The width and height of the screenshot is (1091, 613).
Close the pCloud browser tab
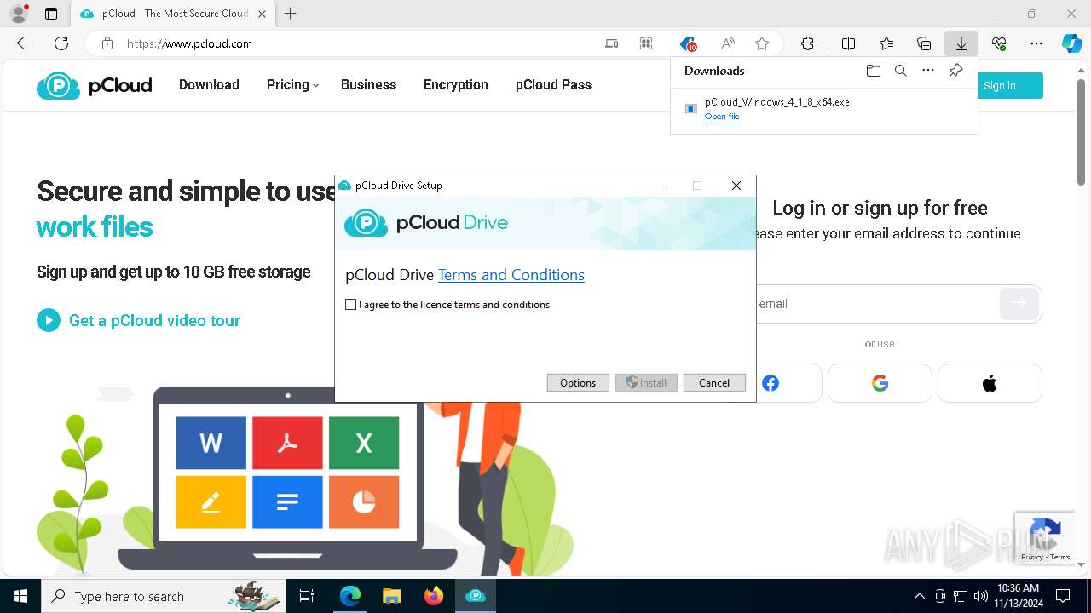tap(262, 14)
